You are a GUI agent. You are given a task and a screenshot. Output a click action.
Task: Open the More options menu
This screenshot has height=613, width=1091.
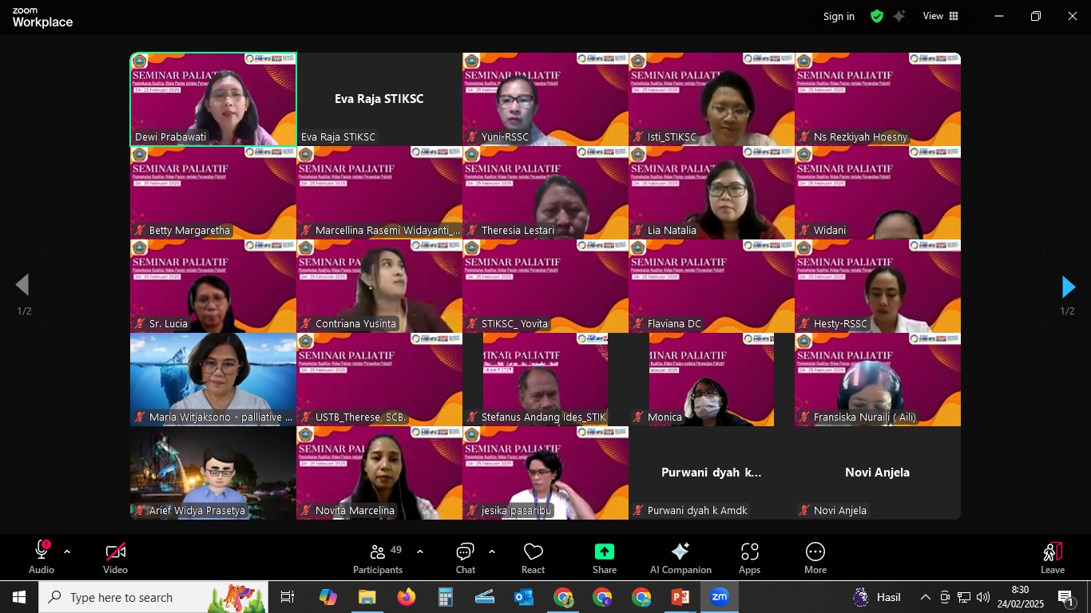point(815,558)
